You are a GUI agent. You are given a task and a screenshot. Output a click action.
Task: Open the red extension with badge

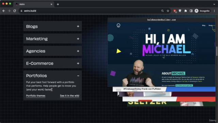coord(175,11)
